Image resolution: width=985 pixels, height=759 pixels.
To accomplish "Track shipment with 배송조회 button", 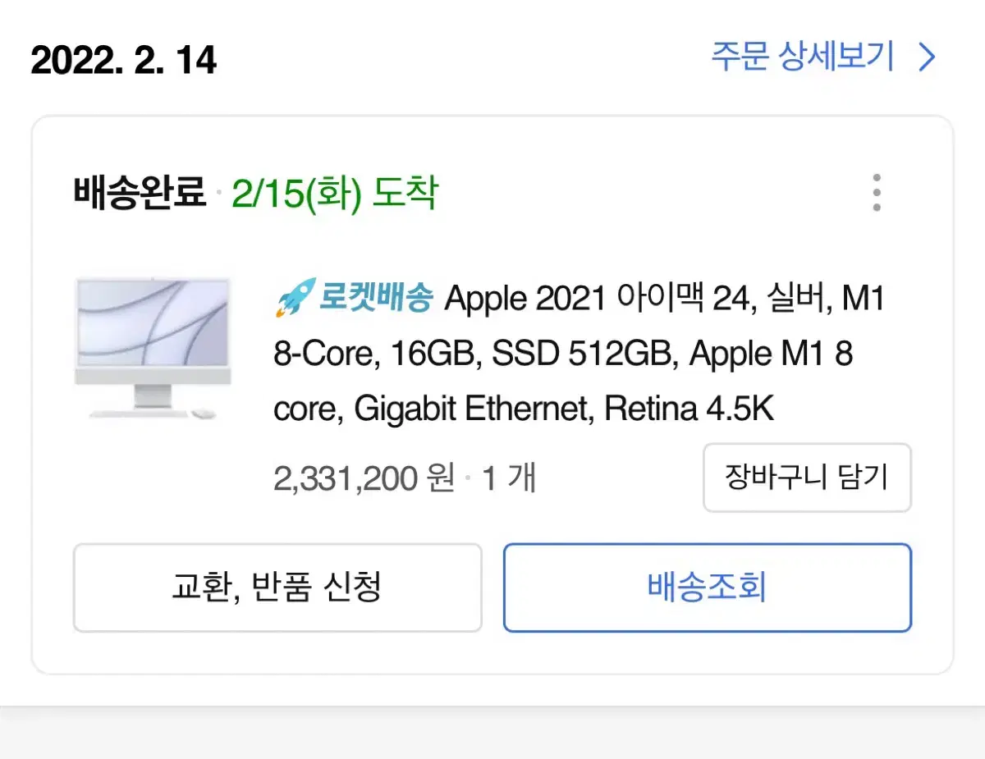I will click(708, 588).
